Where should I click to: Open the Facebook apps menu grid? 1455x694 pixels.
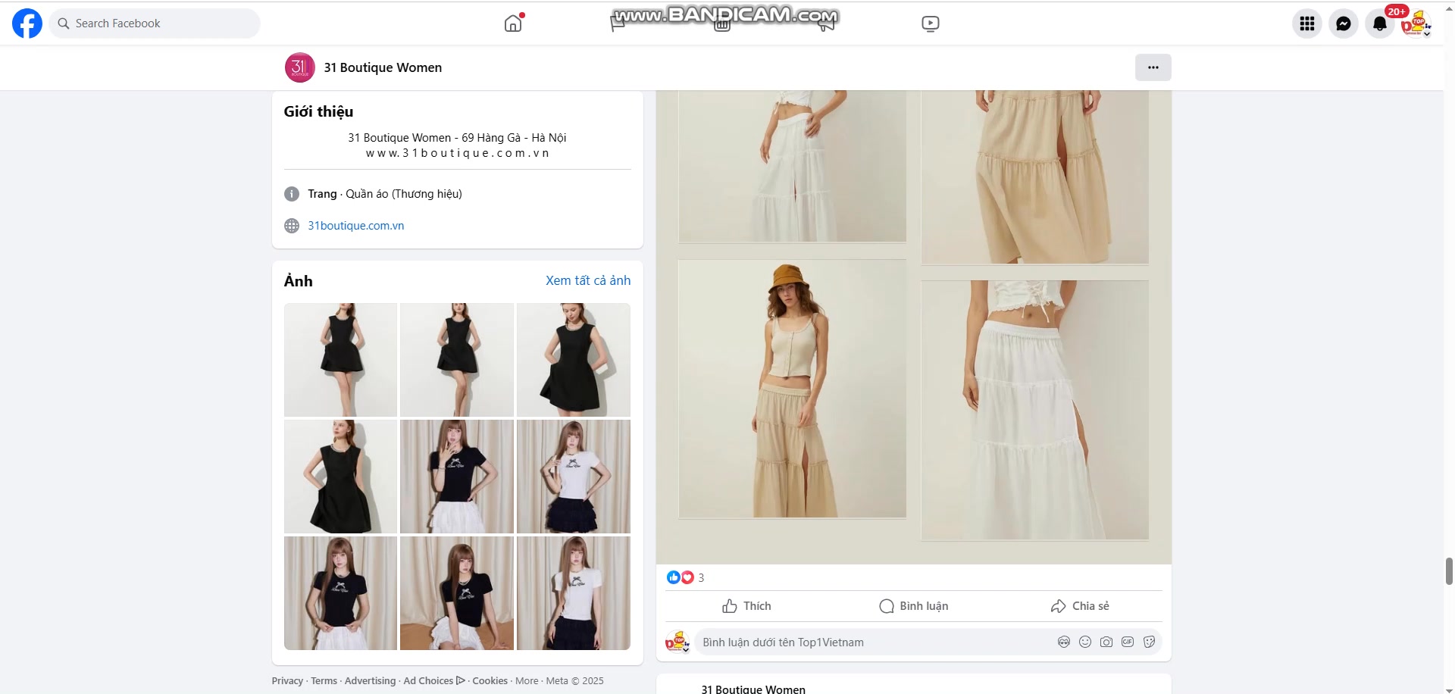(1306, 23)
